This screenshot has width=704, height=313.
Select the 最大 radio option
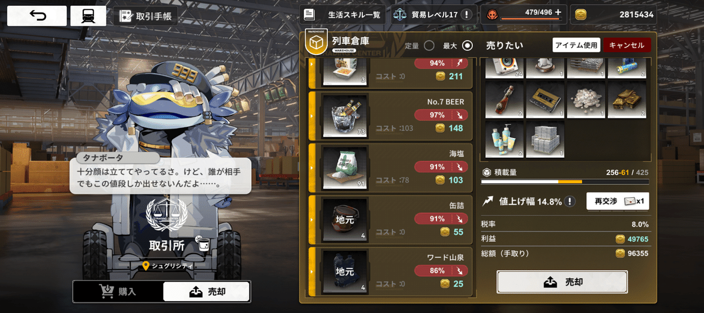point(468,46)
